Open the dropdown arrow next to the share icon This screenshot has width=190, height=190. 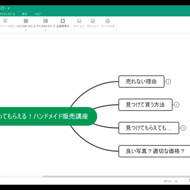[x=5, y=8]
